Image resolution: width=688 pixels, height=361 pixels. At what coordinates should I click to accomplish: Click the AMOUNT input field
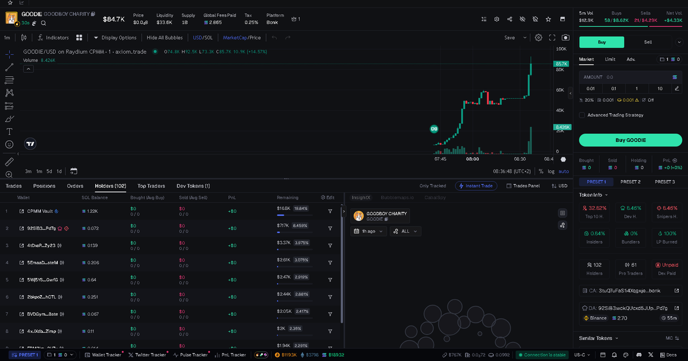pos(630,77)
